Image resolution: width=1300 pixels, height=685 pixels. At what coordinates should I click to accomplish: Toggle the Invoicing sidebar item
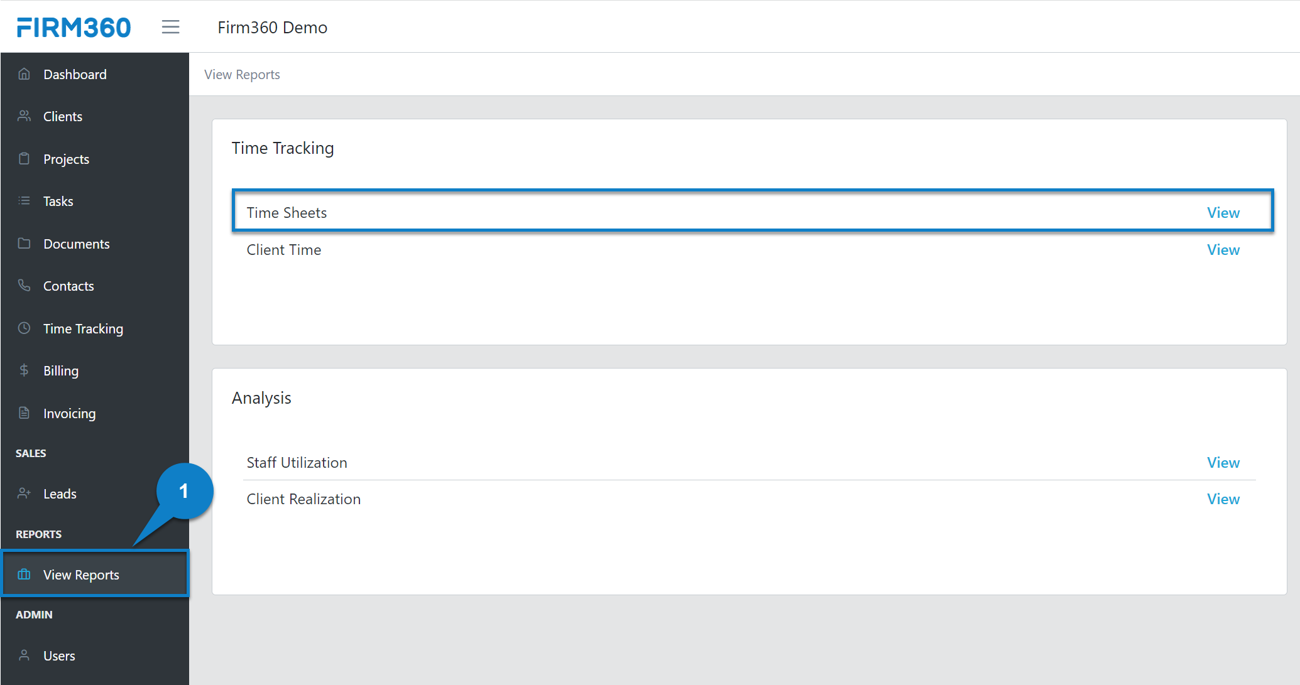68,413
